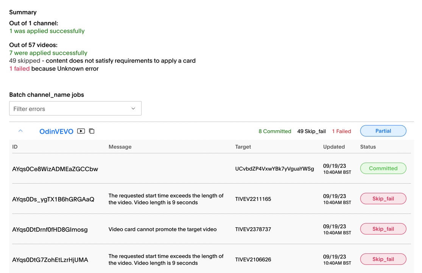Viewport: 422px width, 273px height.
Task: Select the "49 Skip_fail" count
Action: pos(311,131)
